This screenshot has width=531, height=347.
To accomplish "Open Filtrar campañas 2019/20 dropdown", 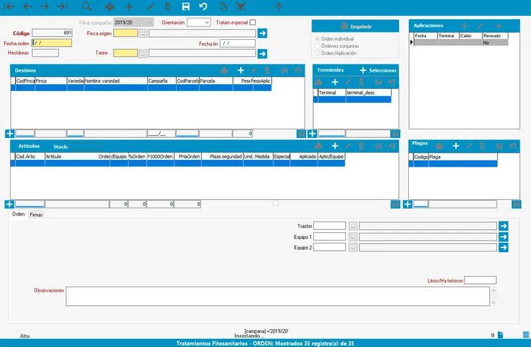I will (133, 23).
